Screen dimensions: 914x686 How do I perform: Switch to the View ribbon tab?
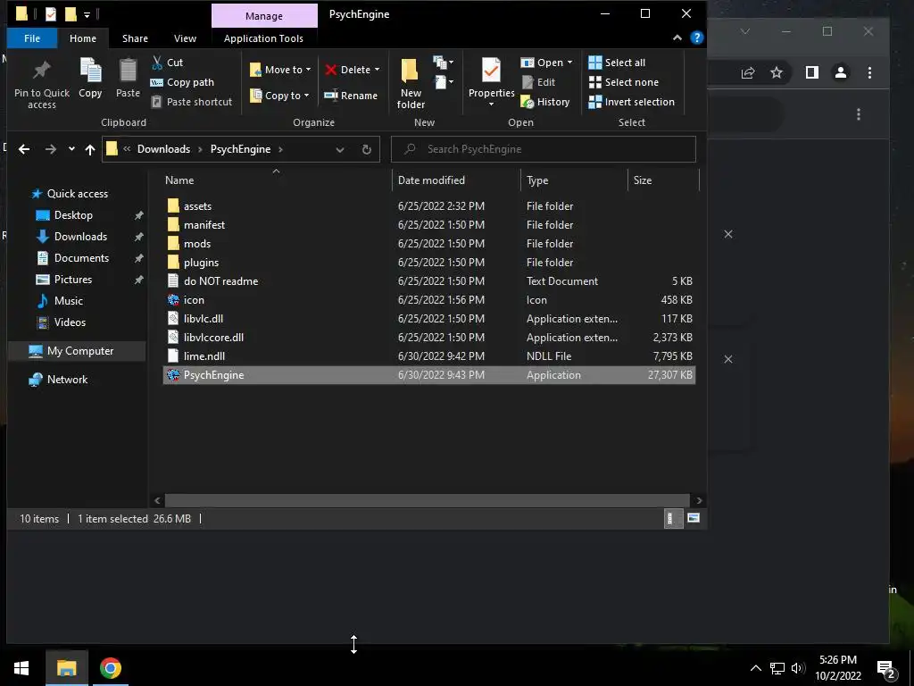click(185, 38)
